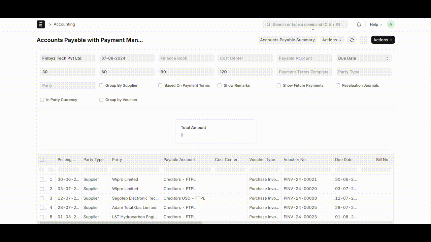Click the ERPNext home logo icon
Viewport: 431px width, 242px height.
point(41,24)
